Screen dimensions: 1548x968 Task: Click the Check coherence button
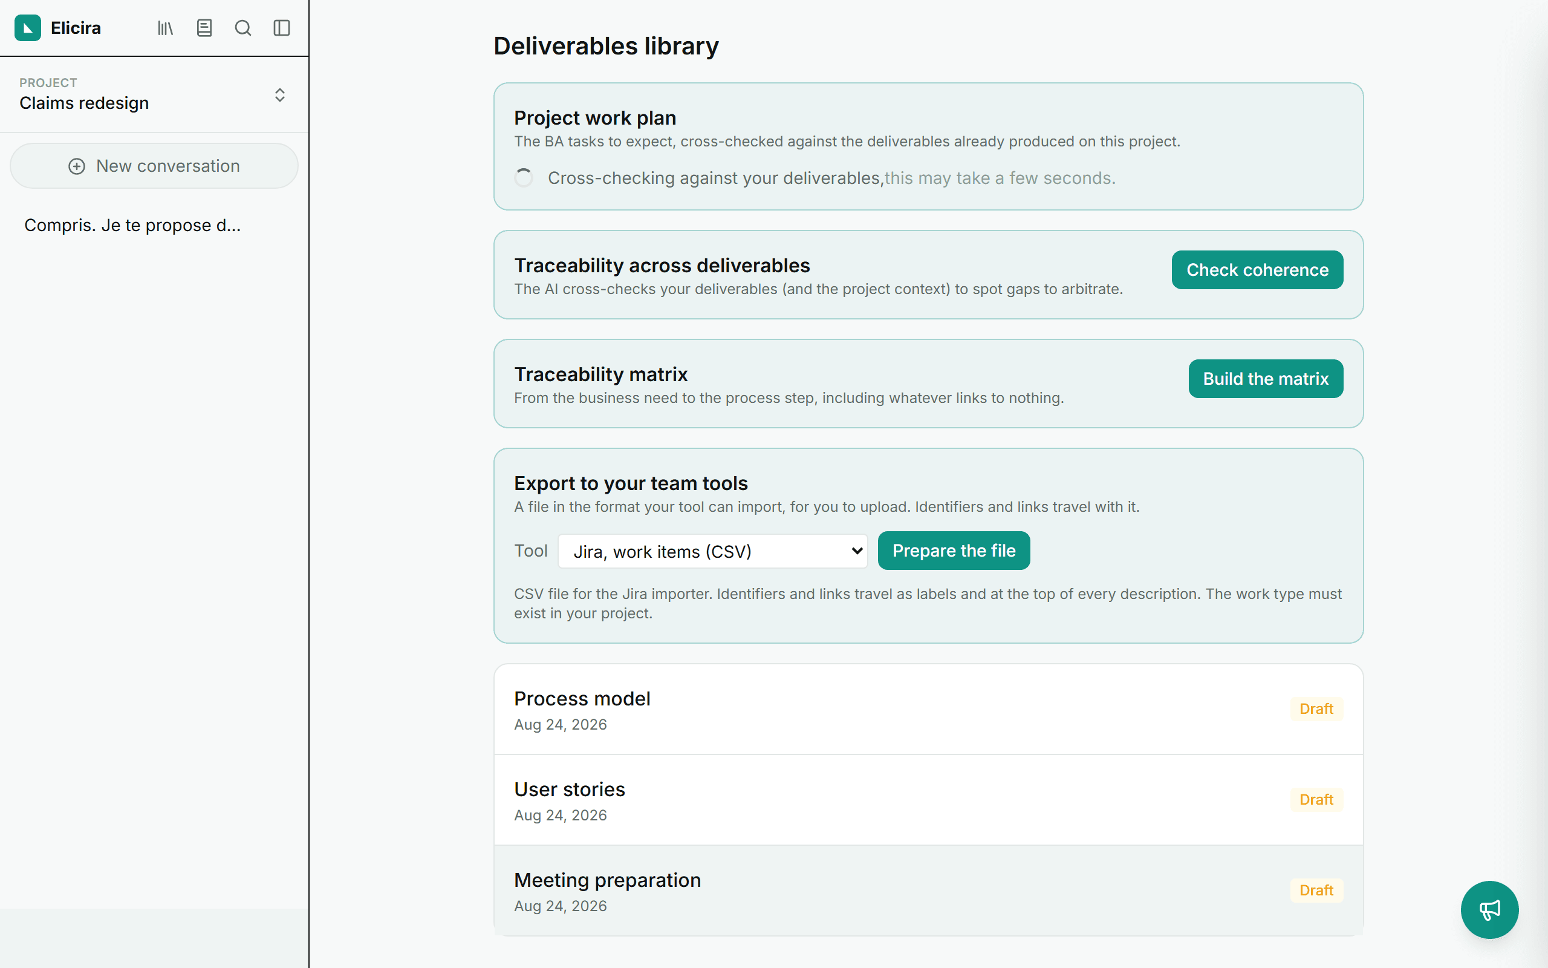click(1257, 270)
